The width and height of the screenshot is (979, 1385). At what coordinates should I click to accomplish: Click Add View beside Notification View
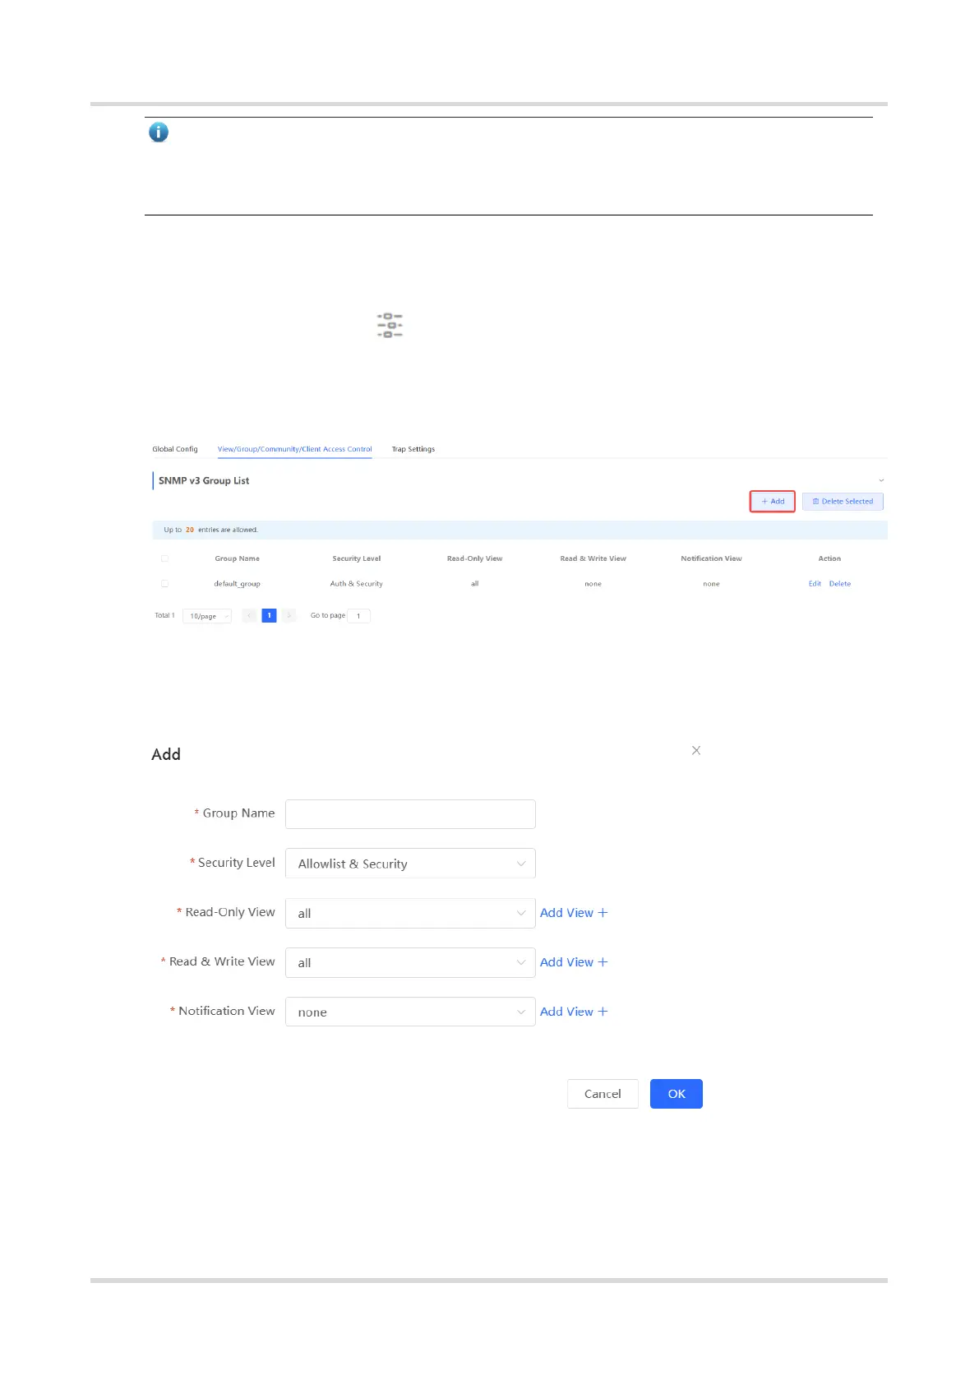coord(574,1012)
